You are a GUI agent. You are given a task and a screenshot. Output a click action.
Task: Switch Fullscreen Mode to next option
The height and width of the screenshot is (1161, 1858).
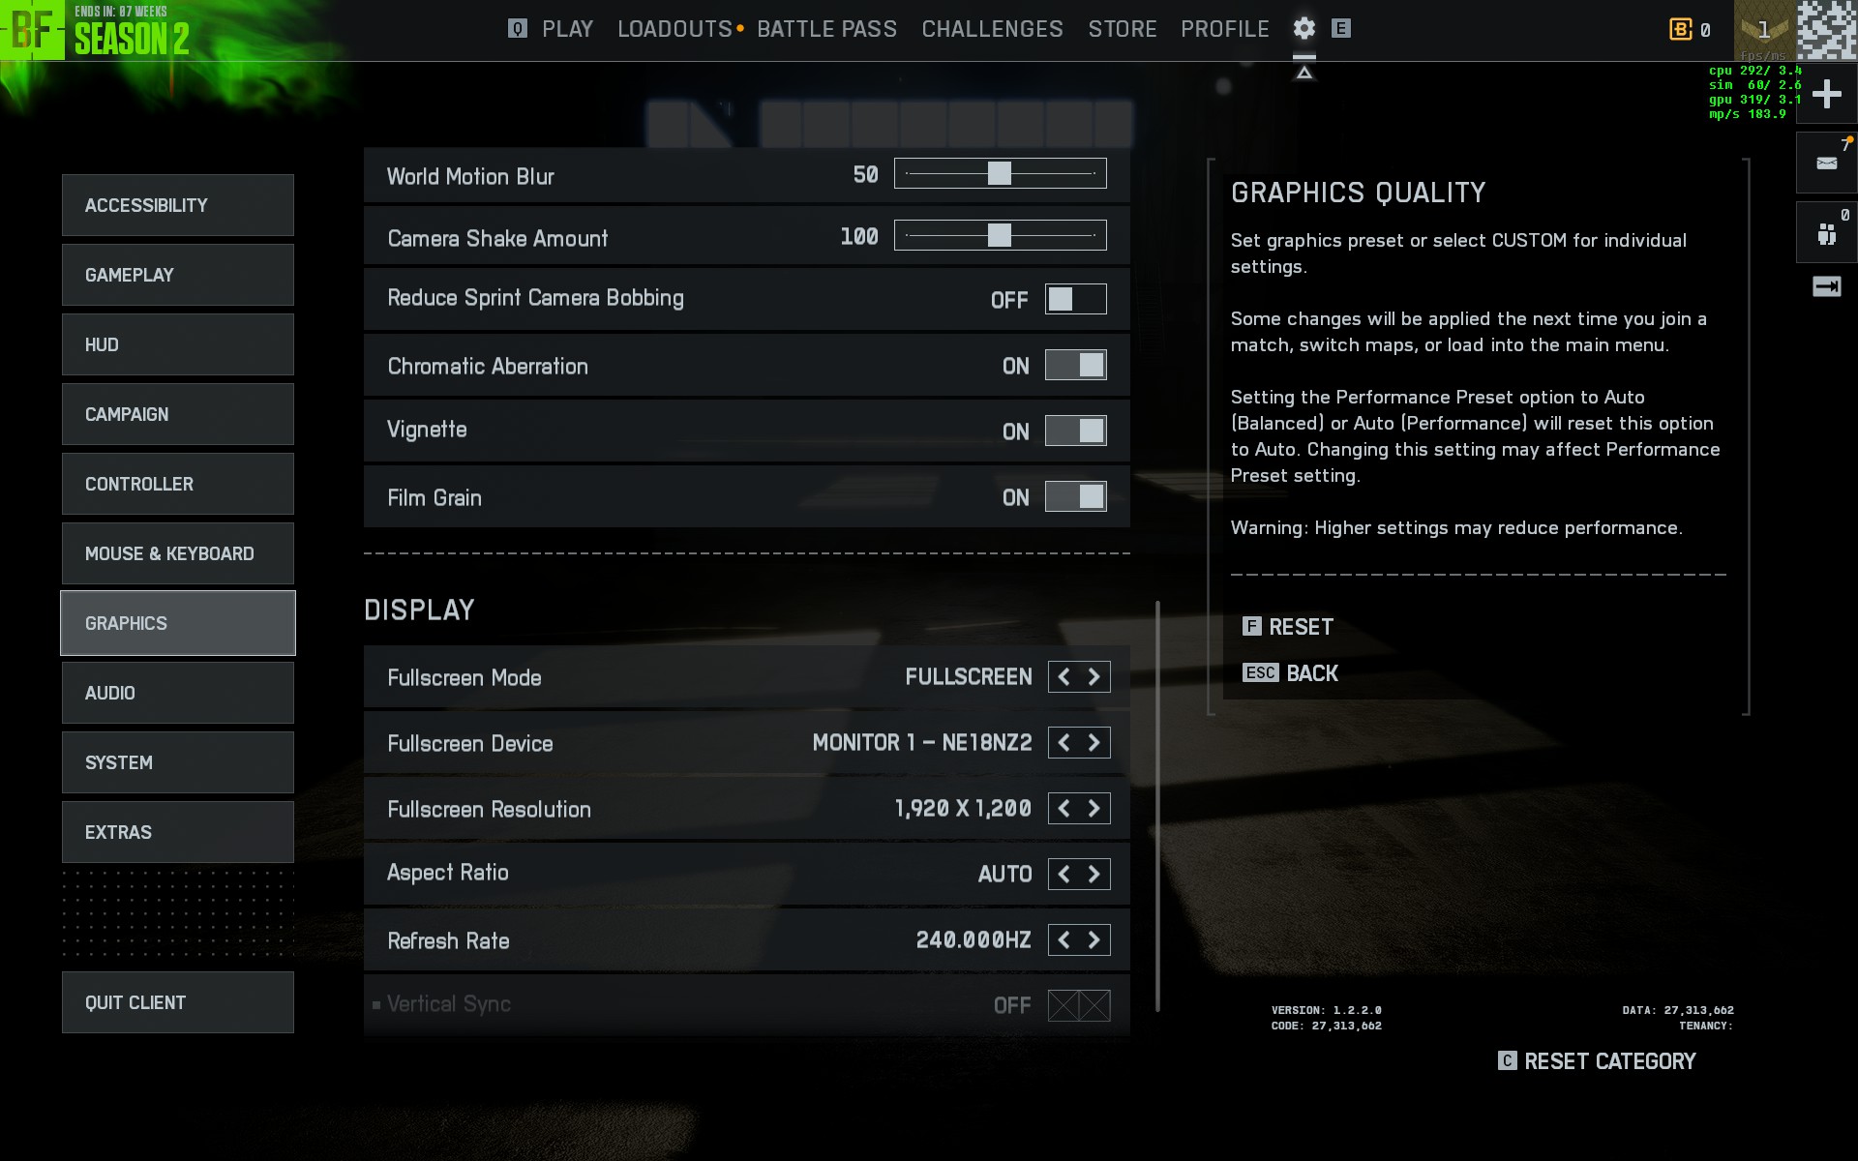click(x=1094, y=677)
